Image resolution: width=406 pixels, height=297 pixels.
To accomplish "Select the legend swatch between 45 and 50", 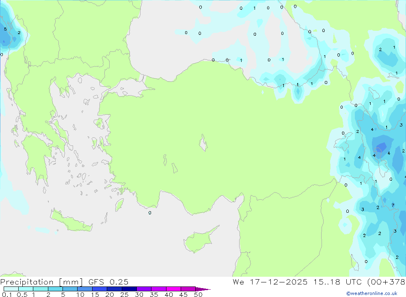I will click(x=188, y=289).
